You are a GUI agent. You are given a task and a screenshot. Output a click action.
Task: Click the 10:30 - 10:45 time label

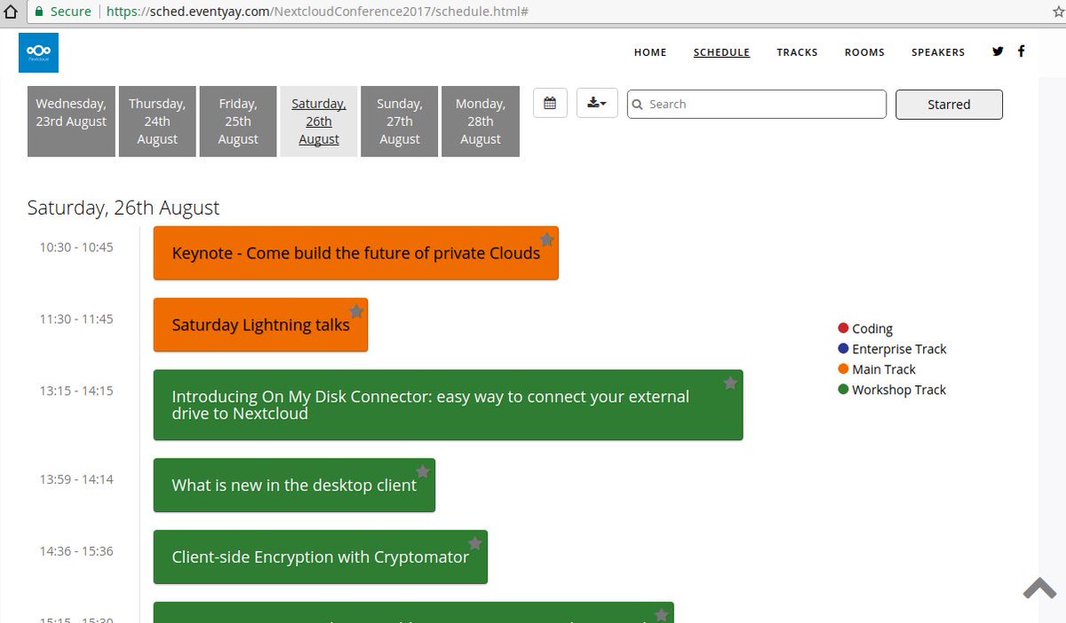[x=76, y=248]
